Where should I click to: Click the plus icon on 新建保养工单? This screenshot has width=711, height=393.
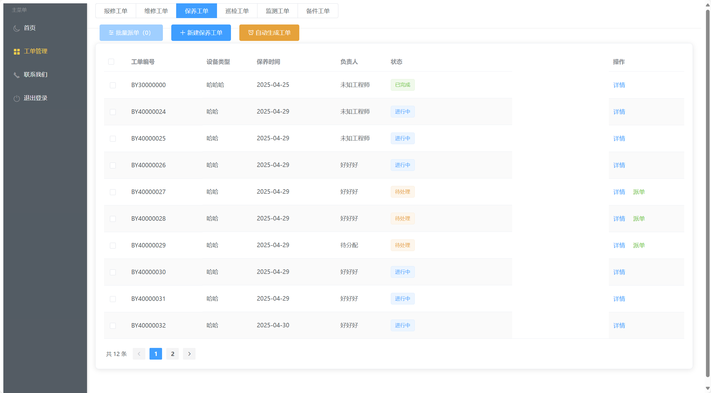click(x=183, y=33)
